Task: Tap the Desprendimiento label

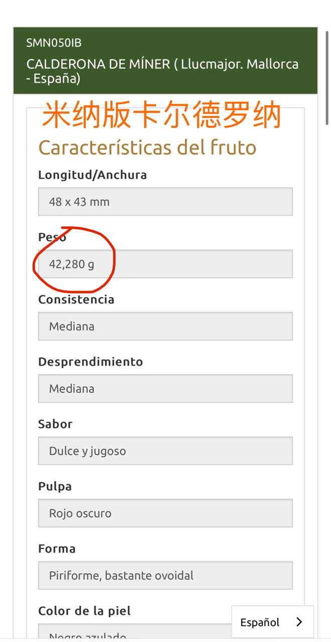Action: pos(90,362)
